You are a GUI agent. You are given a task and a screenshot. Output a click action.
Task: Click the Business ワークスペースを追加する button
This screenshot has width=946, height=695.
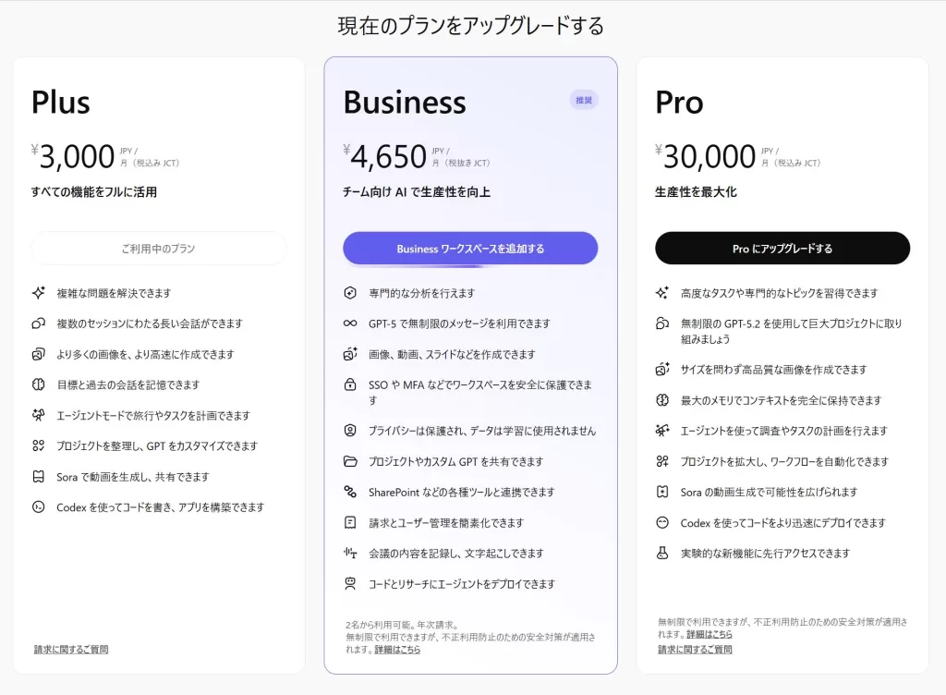click(x=470, y=248)
